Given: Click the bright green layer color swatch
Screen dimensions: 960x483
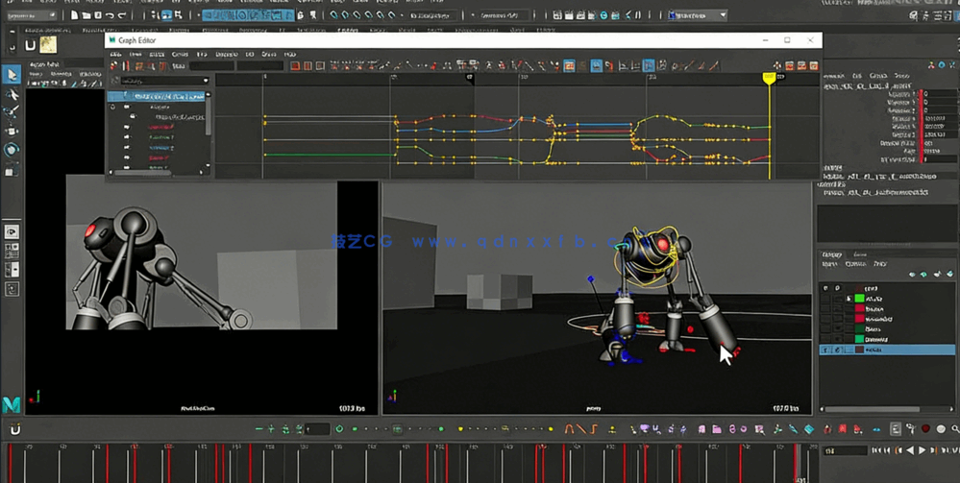Looking at the screenshot, I should tap(859, 299).
